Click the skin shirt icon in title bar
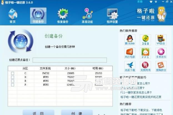The height and width of the screenshot is (115, 173). pos(151,2)
